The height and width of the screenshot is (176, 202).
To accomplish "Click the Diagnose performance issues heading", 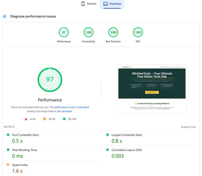I will point(33,16).
